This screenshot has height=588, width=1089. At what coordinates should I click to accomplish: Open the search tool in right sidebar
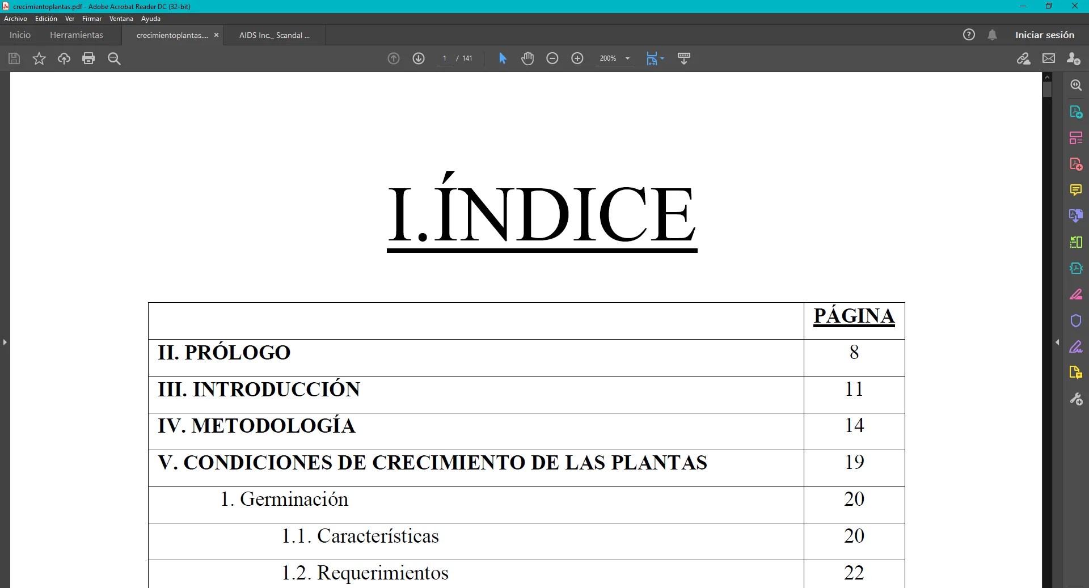[1076, 85]
